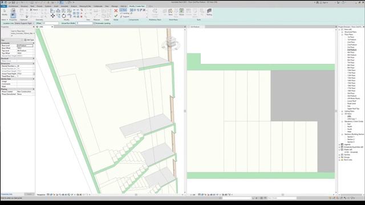Click the Apply button in Properties
This screenshot has height=205, width=365.
tap(29, 194)
